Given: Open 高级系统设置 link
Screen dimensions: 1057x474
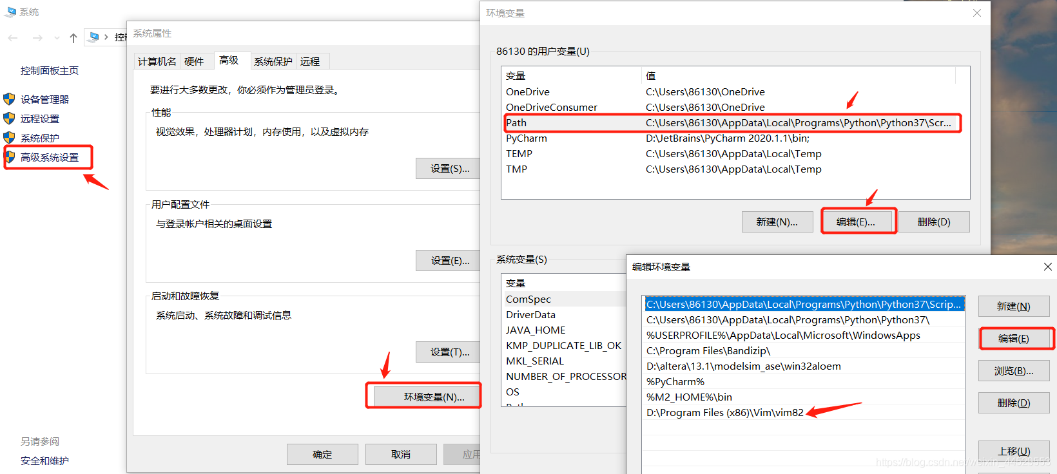Looking at the screenshot, I should 50,157.
